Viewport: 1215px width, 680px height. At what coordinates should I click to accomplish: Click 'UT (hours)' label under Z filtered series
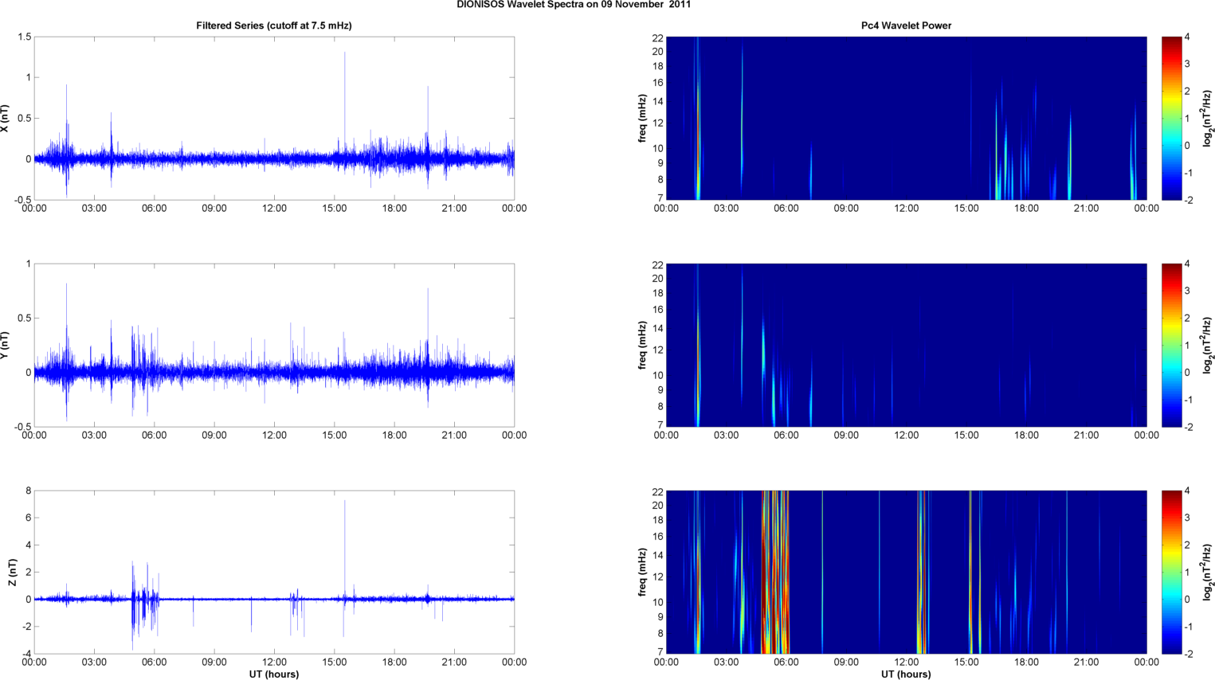(274, 674)
